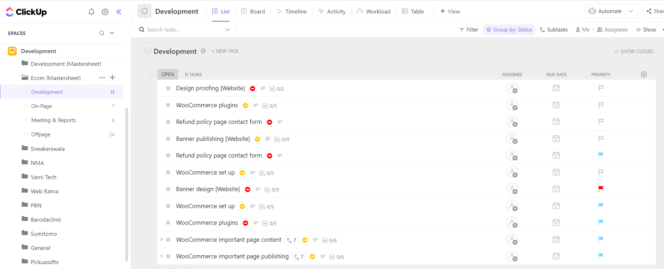The width and height of the screenshot is (664, 269).
Task: Expand the Spaces chevron
Action: pyautogui.click(x=112, y=33)
